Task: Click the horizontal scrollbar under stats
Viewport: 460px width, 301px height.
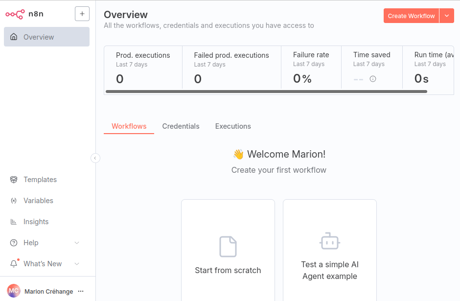Action: [266, 92]
